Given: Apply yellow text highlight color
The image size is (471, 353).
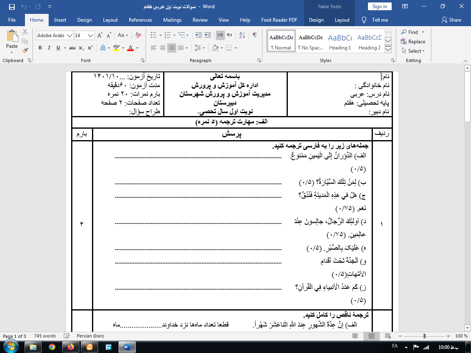Looking at the screenshot, I should pyautogui.click(x=117, y=48).
